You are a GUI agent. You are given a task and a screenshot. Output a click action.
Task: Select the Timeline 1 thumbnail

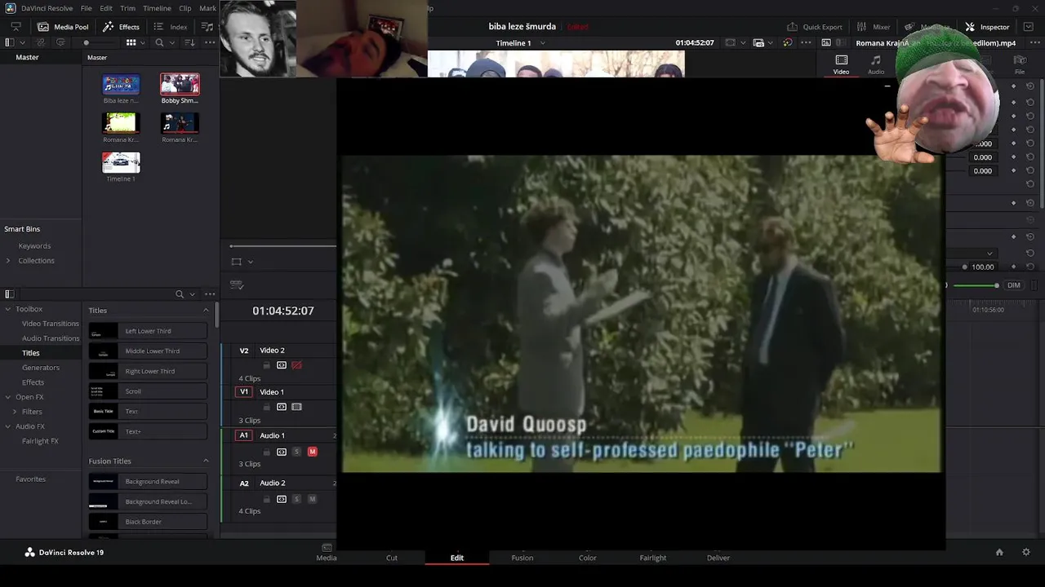point(121,162)
